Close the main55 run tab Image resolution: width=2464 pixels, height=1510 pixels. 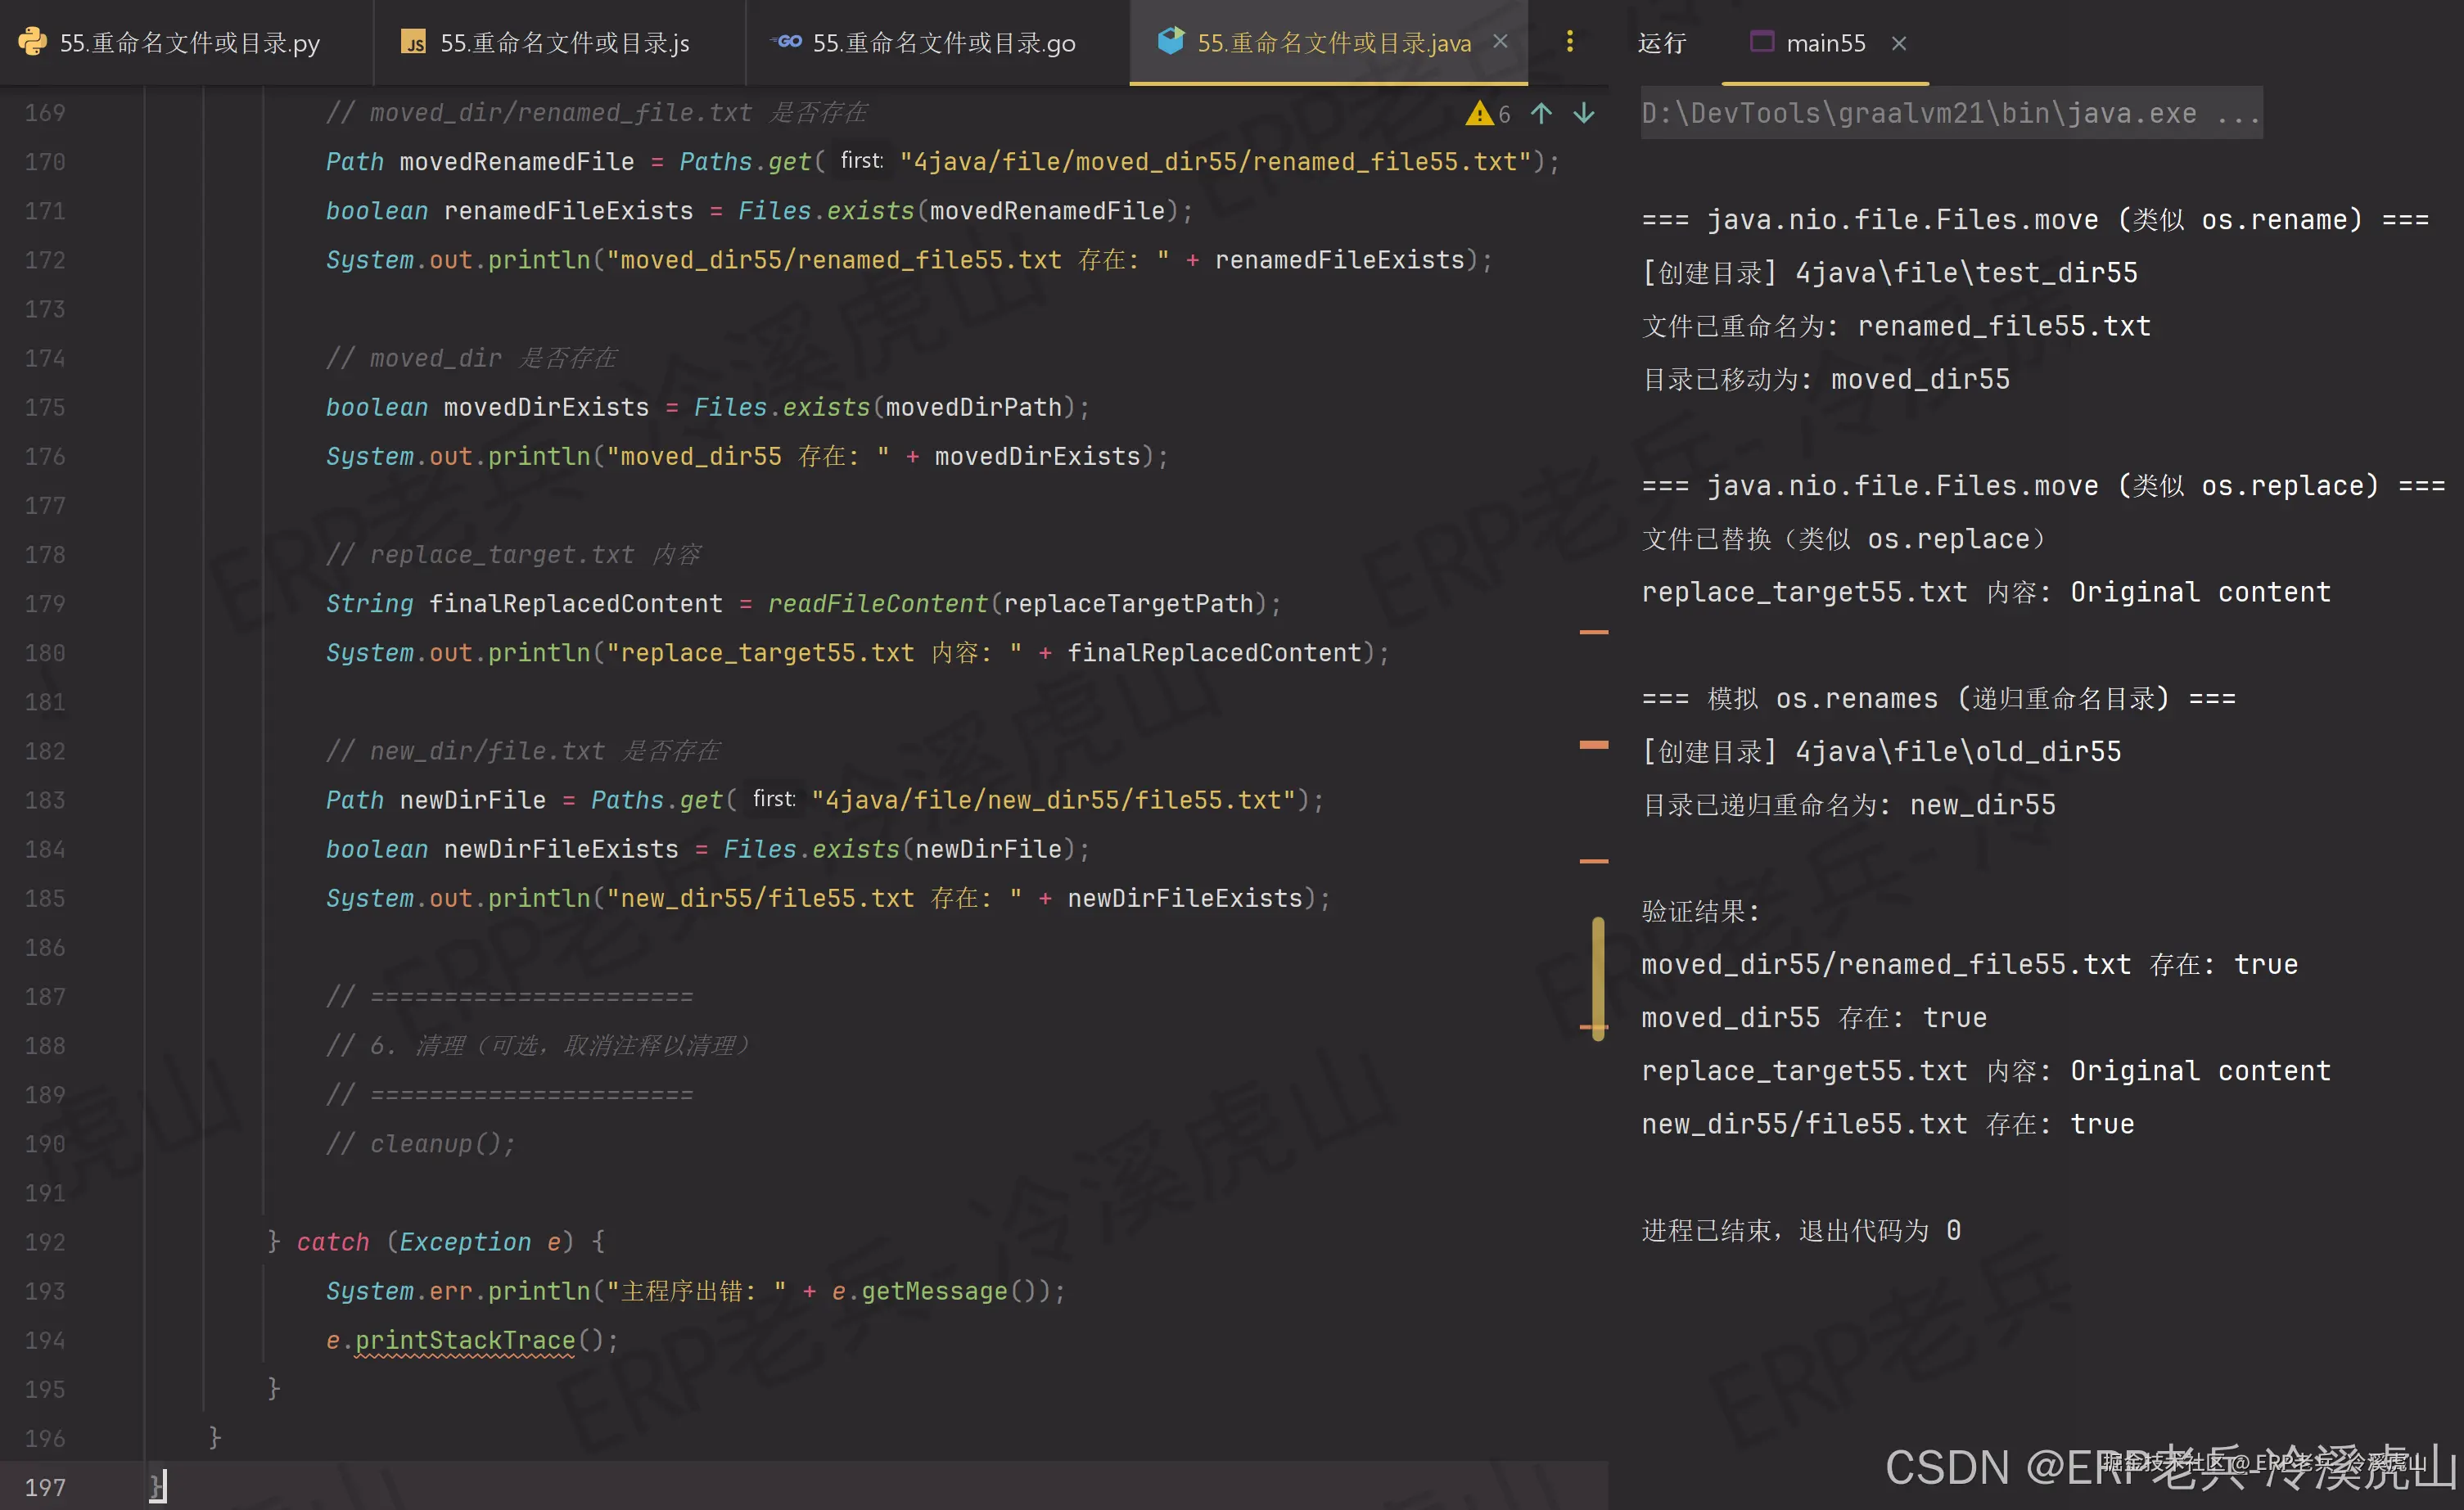[1899, 43]
